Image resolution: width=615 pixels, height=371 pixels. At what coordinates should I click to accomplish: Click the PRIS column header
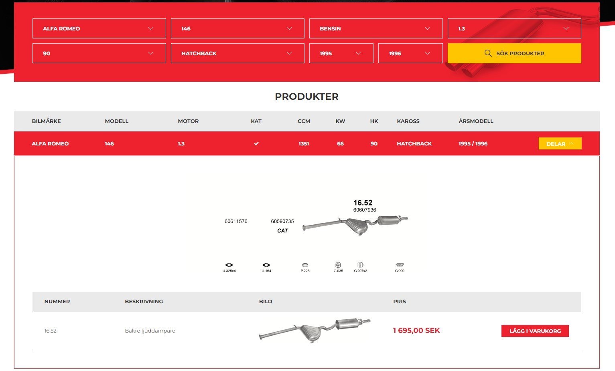400,301
